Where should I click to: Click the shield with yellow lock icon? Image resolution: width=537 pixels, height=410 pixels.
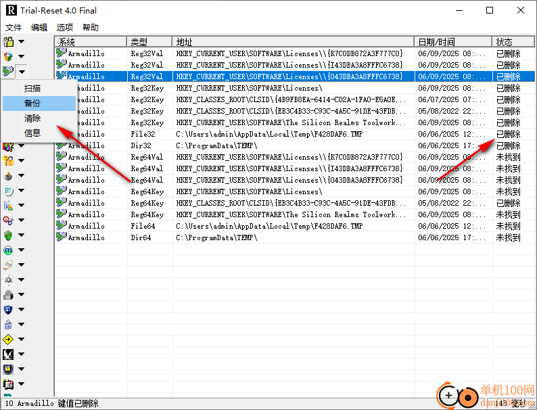point(8,369)
